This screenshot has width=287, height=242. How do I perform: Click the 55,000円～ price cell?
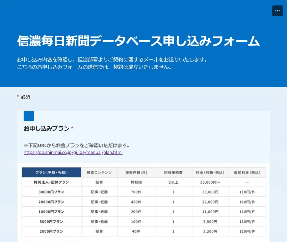point(210,182)
